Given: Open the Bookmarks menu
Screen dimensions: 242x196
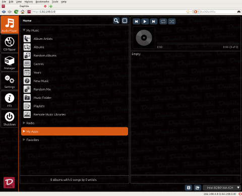Looking at the screenshot, I should click(42, 2).
